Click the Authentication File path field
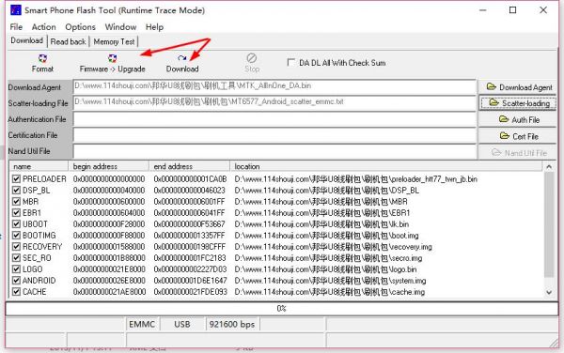The image size is (564, 353). click(274, 119)
